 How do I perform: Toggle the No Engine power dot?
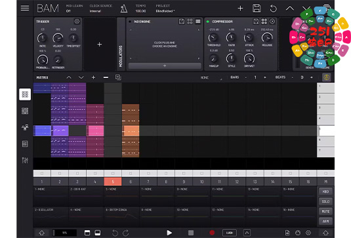pos(130,22)
